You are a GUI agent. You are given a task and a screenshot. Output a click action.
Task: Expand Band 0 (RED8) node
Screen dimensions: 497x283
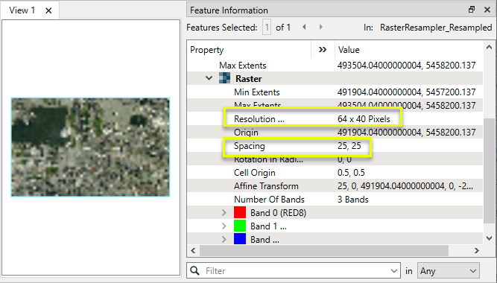coord(224,213)
